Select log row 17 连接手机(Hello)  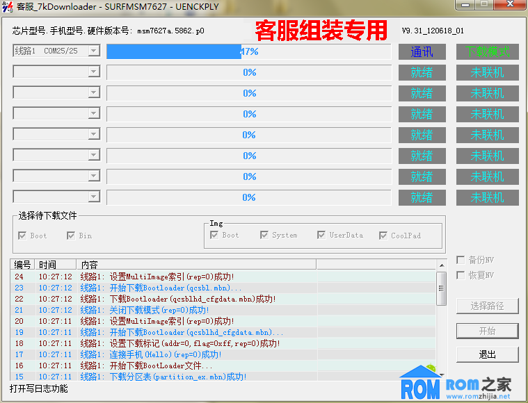coord(223,354)
